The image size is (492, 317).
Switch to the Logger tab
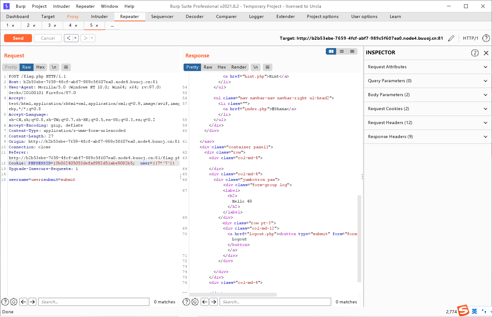257,16
